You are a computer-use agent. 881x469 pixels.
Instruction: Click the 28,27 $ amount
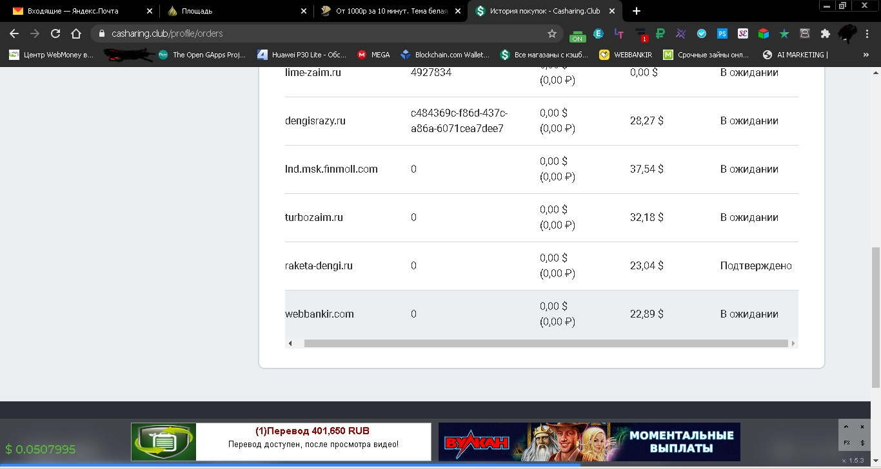[x=646, y=121]
